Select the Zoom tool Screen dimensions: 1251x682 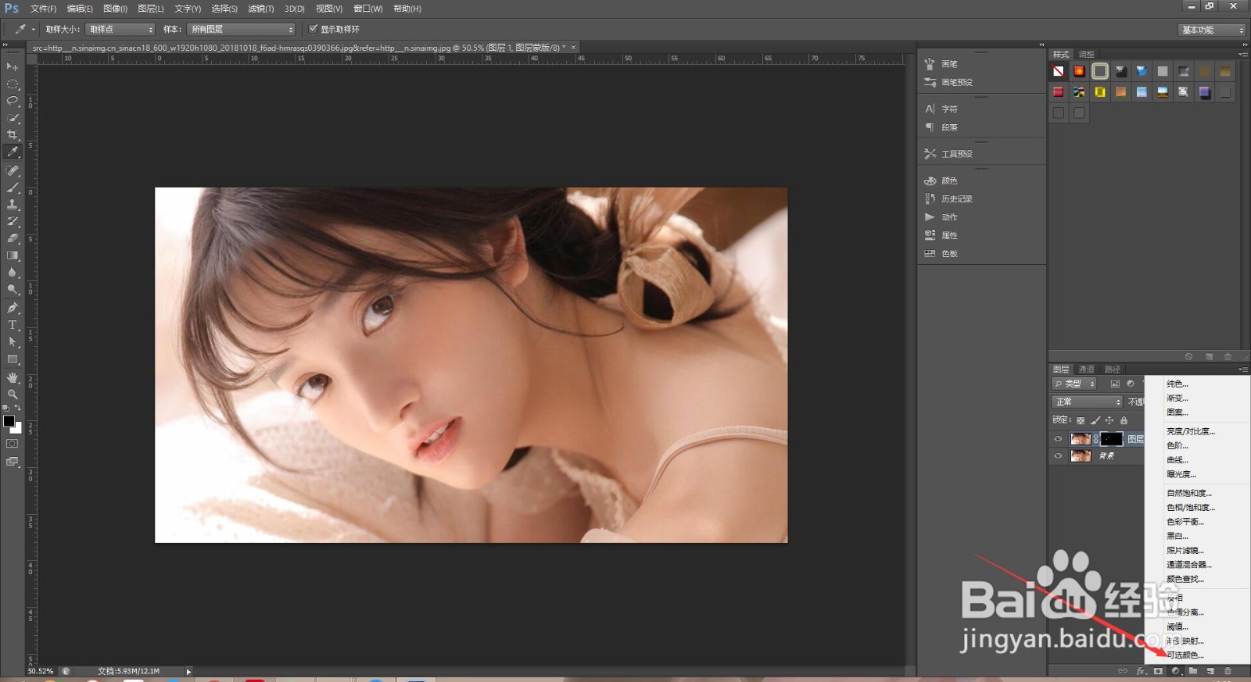[13, 395]
